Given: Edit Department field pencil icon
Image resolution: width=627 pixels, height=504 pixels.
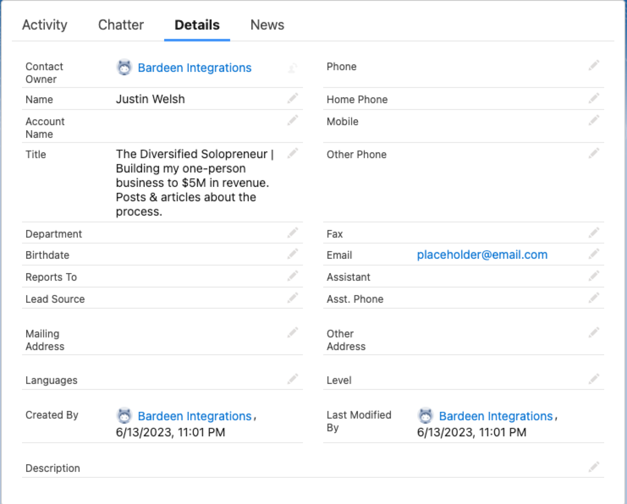Looking at the screenshot, I should (293, 233).
